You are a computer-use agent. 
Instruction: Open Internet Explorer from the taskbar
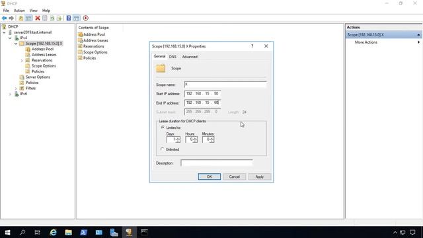(53, 232)
